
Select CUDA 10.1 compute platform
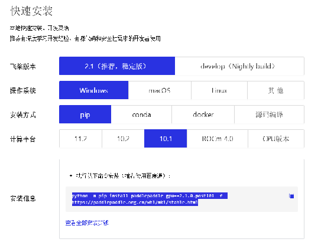[166, 139]
